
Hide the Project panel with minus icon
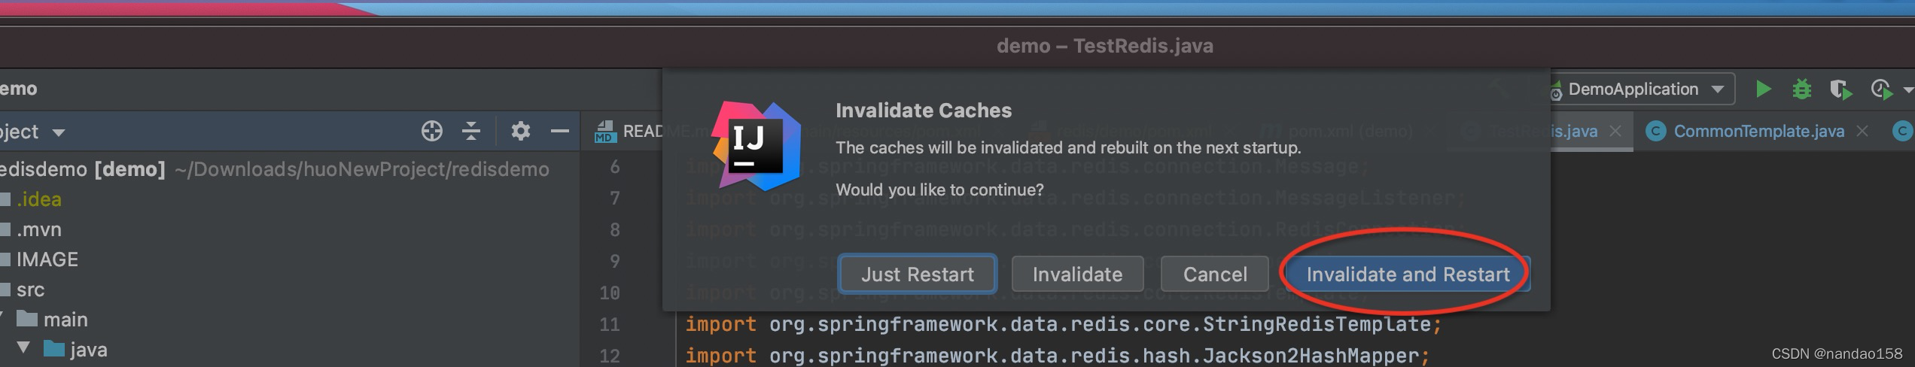(559, 131)
